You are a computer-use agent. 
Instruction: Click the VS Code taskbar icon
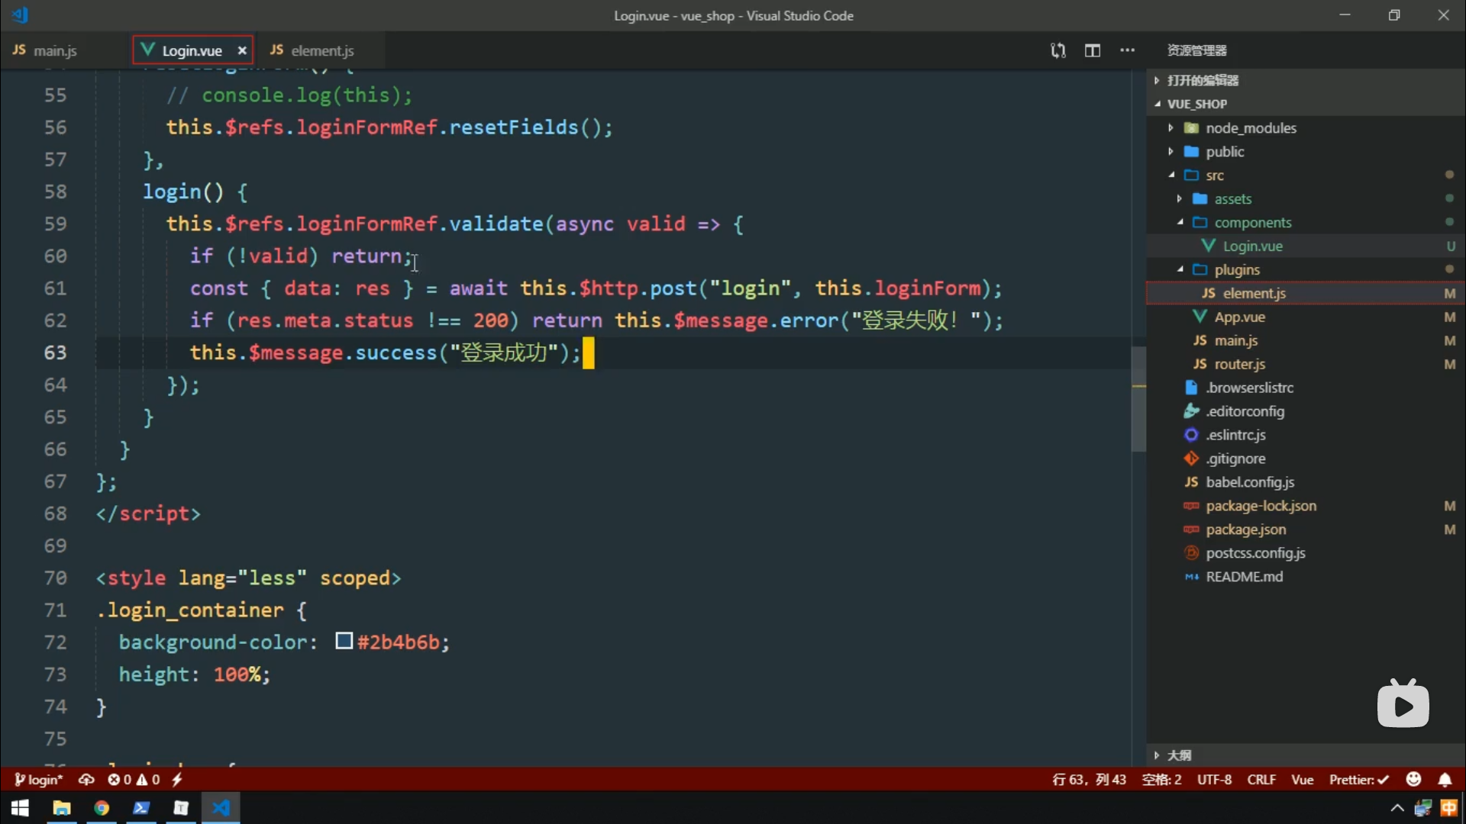pos(221,808)
